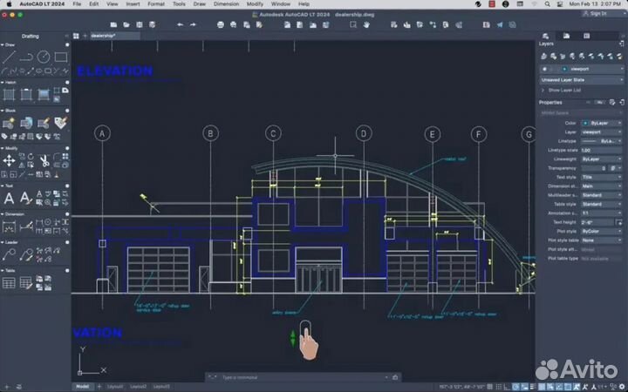Image resolution: width=628 pixels, height=392 pixels.
Task: Switch to the Layout1 tab
Action: (115, 387)
